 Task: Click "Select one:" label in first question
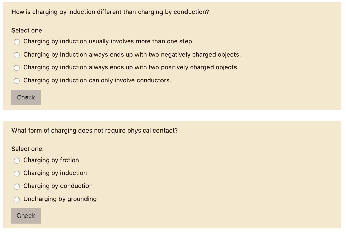[x=27, y=30]
